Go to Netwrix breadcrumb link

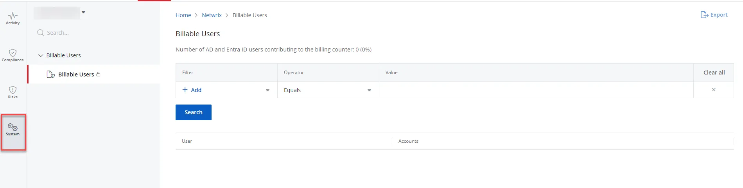pos(212,15)
